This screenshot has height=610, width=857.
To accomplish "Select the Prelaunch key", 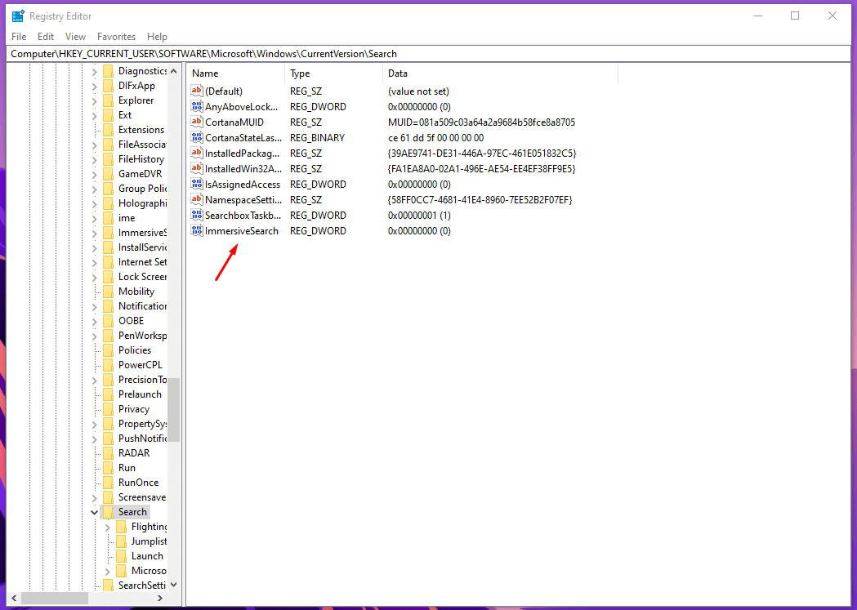I will (x=140, y=394).
